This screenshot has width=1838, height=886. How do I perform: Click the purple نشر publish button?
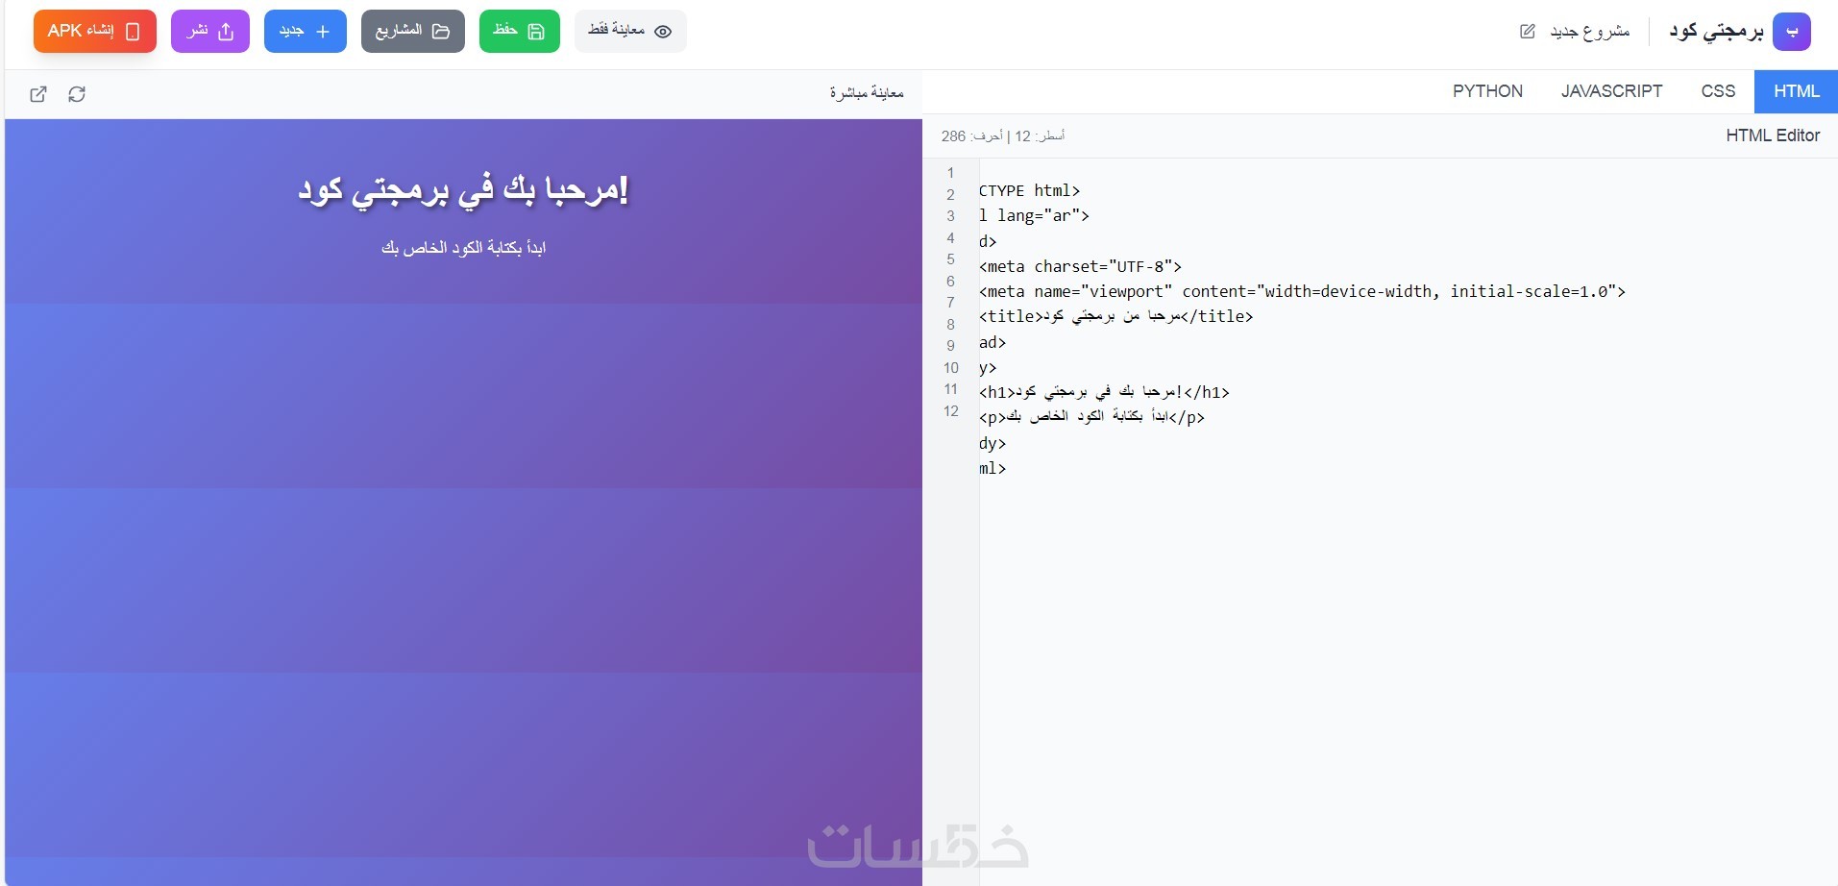click(x=210, y=32)
